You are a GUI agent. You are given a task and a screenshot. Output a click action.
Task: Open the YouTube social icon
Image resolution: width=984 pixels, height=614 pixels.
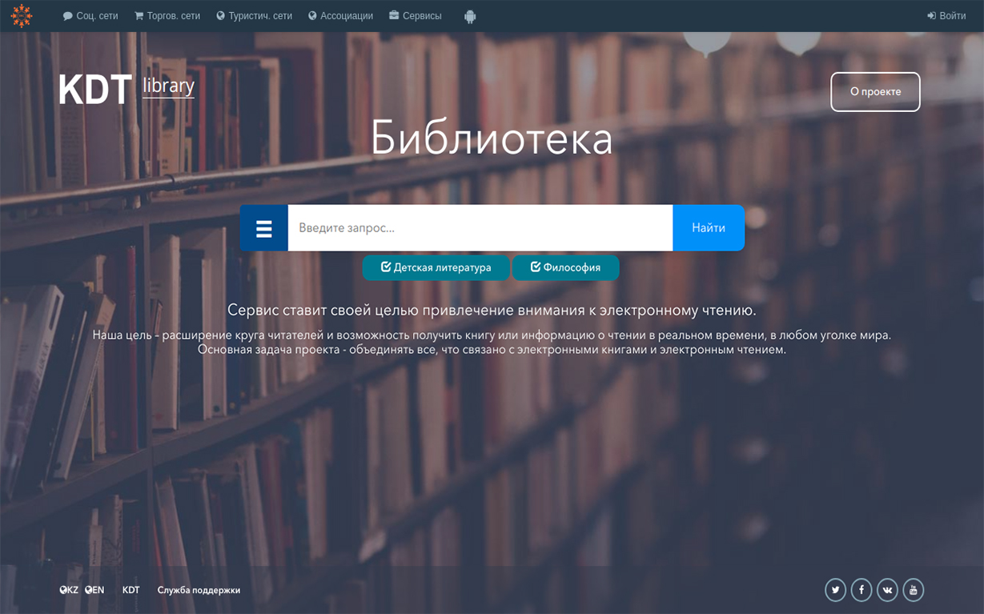913,590
